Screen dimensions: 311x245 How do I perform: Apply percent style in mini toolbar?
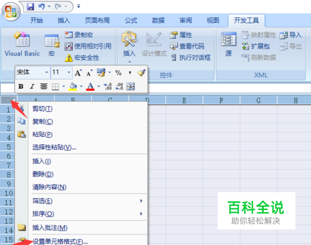click(118, 73)
